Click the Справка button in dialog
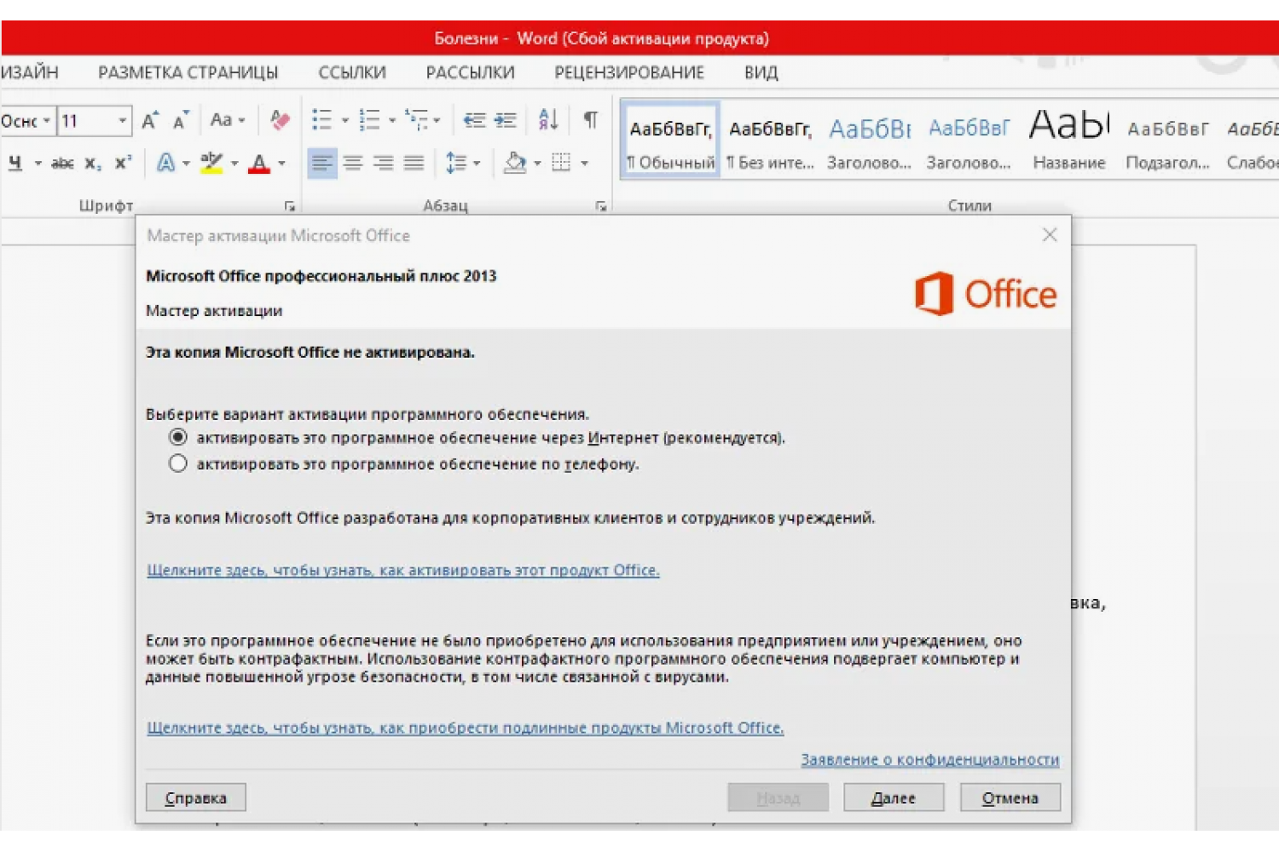This screenshot has height=852, width=1279. pyautogui.click(x=195, y=797)
